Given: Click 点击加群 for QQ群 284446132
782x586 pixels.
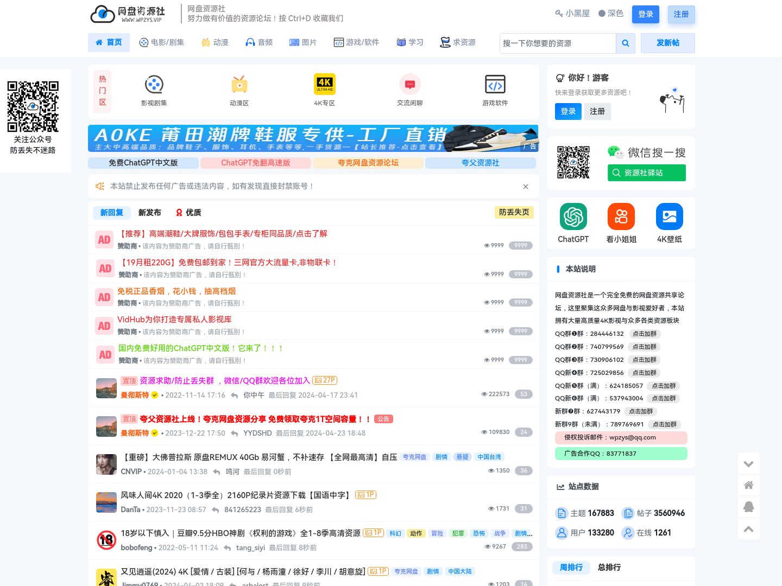Looking at the screenshot, I should pos(645,334).
